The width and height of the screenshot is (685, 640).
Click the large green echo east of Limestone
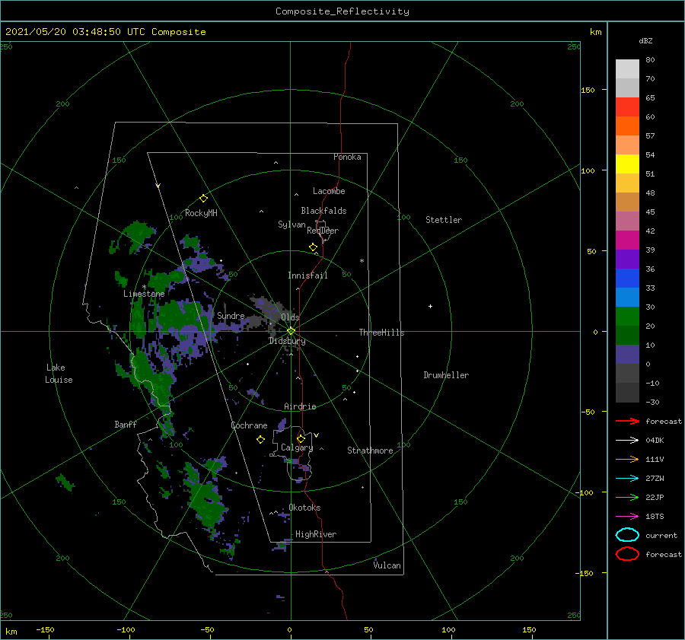coord(180,315)
